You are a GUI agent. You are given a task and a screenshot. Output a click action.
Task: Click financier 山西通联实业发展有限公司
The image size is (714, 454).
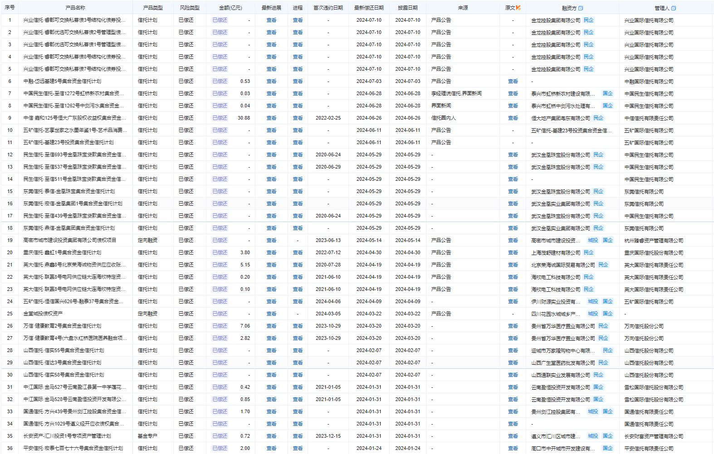[561, 375]
